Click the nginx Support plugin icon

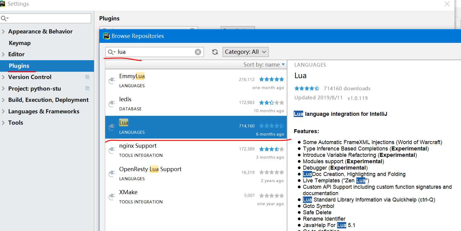(x=112, y=150)
